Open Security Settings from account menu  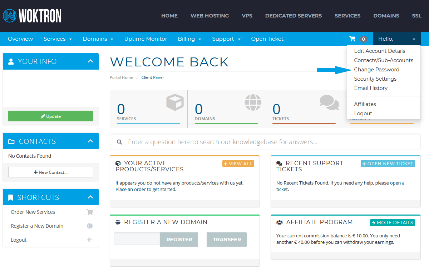click(x=375, y=79)
